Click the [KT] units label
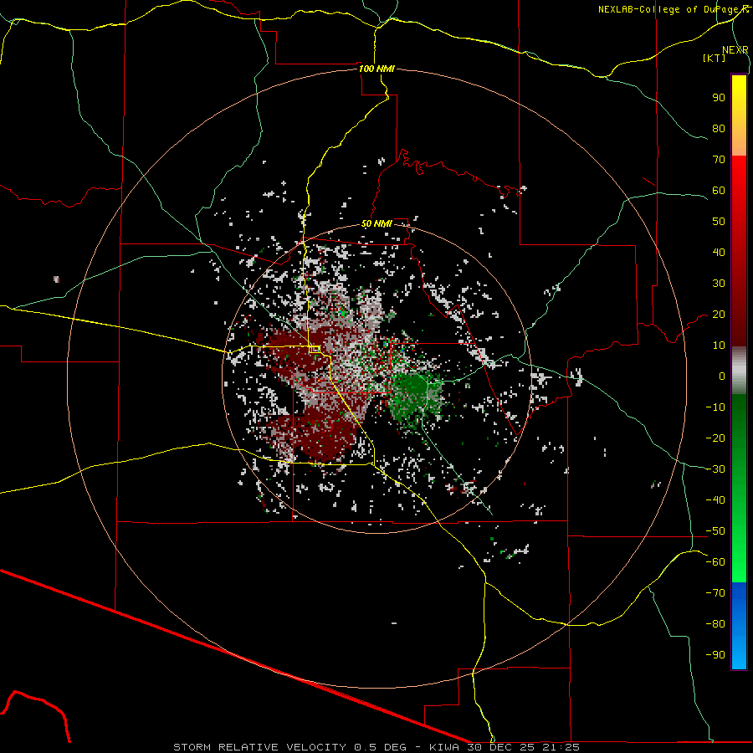Screen dimensions: 753x753 point(714,58)
